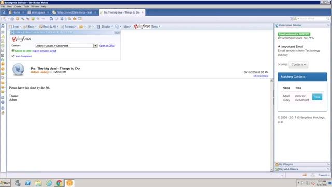Expand the My Widgets panel
The image size is (332, 187).
coord(302,164)
